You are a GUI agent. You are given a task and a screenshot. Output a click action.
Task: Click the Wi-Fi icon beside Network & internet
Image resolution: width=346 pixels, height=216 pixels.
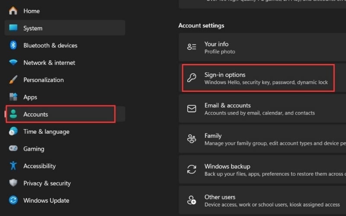13,62
